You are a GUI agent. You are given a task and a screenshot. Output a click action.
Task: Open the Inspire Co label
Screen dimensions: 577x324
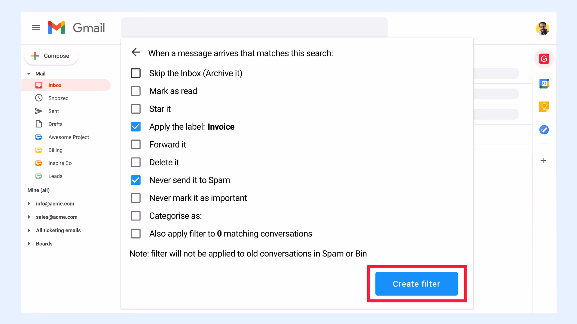(x=60, y=163)
